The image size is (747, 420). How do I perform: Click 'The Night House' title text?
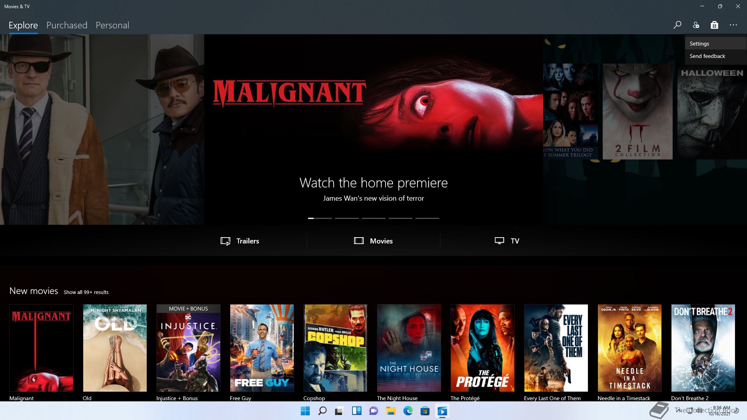397,398
